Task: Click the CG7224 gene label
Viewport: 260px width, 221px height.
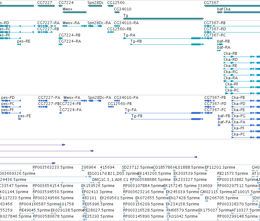Action: pyautogui.click(x=66, y=3)
